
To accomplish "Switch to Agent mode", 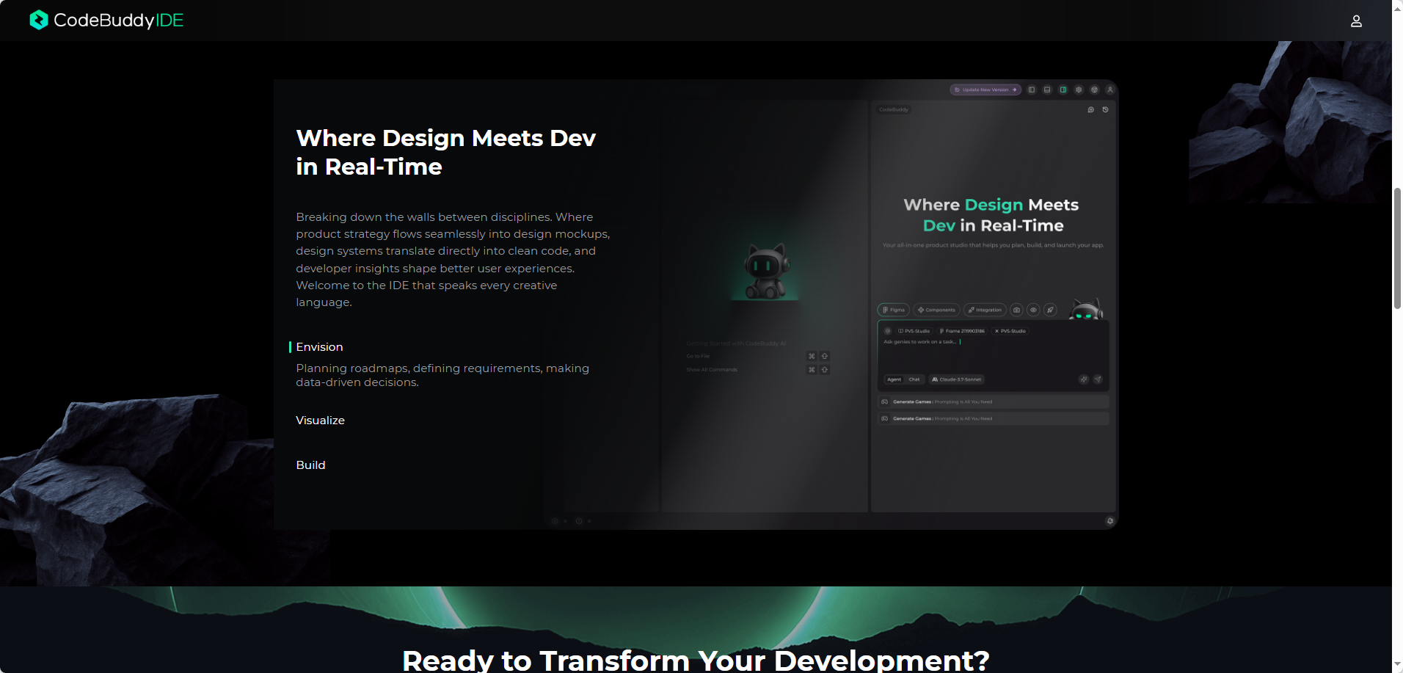I will coord(894,379).
